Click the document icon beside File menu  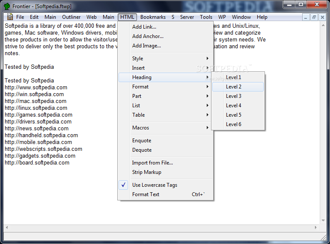coord(10,17)
